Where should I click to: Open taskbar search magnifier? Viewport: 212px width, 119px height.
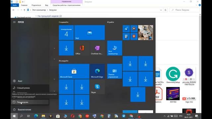tap(21, 116)
